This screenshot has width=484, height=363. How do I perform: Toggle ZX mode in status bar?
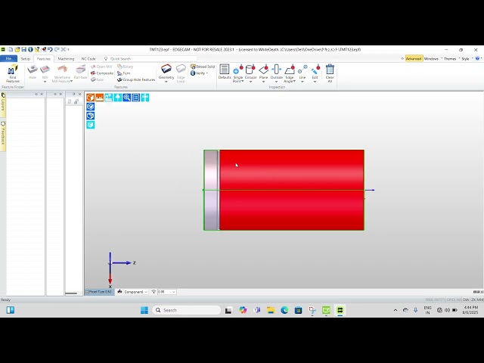point(473,299)
